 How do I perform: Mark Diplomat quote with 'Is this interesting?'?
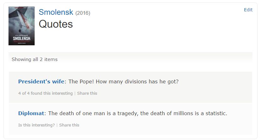pos(37,125)
